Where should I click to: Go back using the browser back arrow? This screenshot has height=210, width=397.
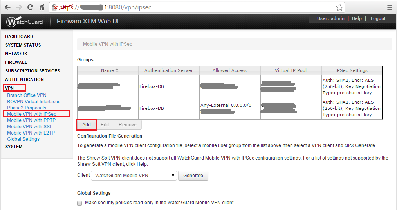point(7,7)
